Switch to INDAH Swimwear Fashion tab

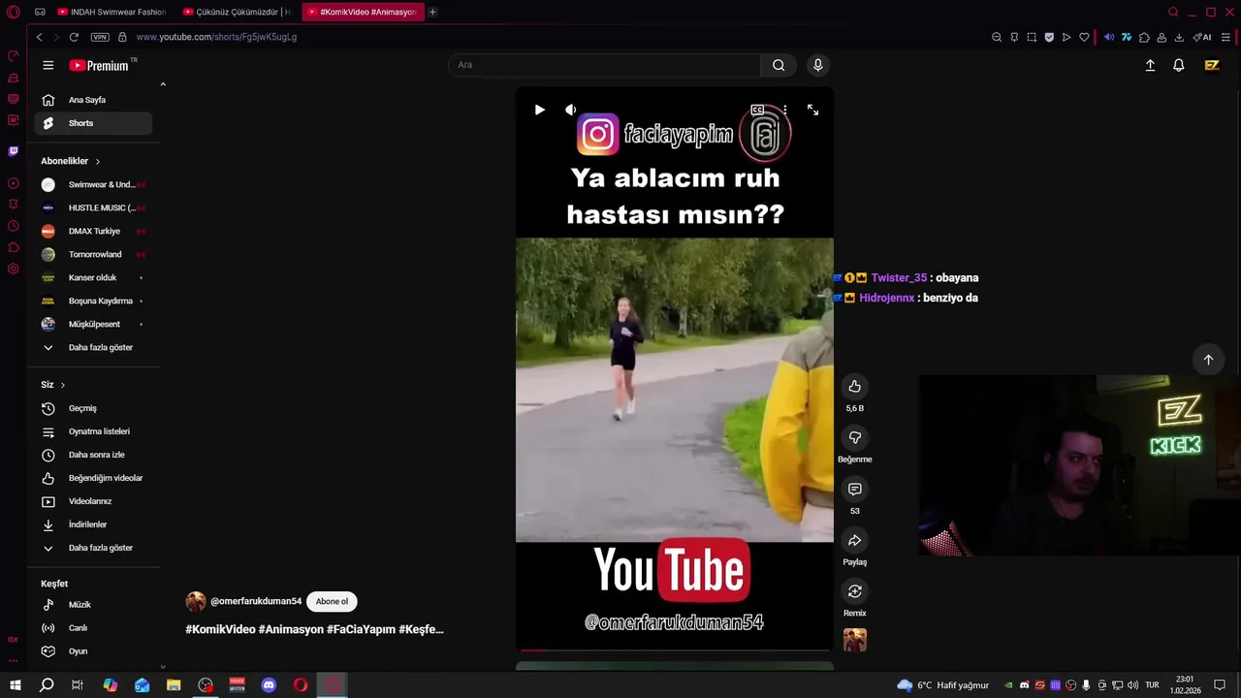(x=112, y=12)
